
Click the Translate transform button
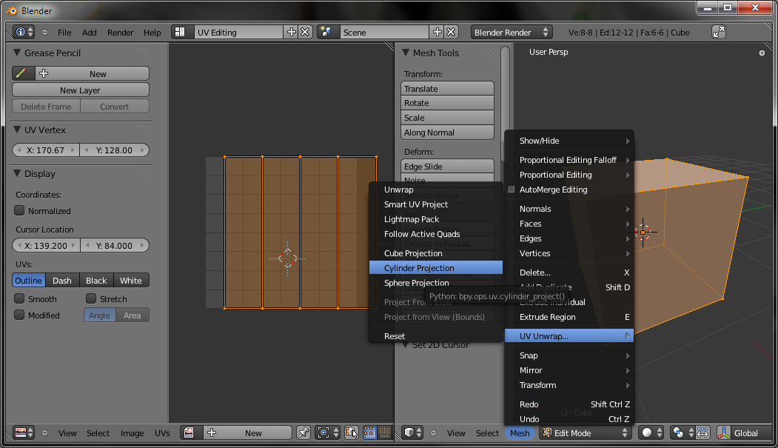point(447,89)
